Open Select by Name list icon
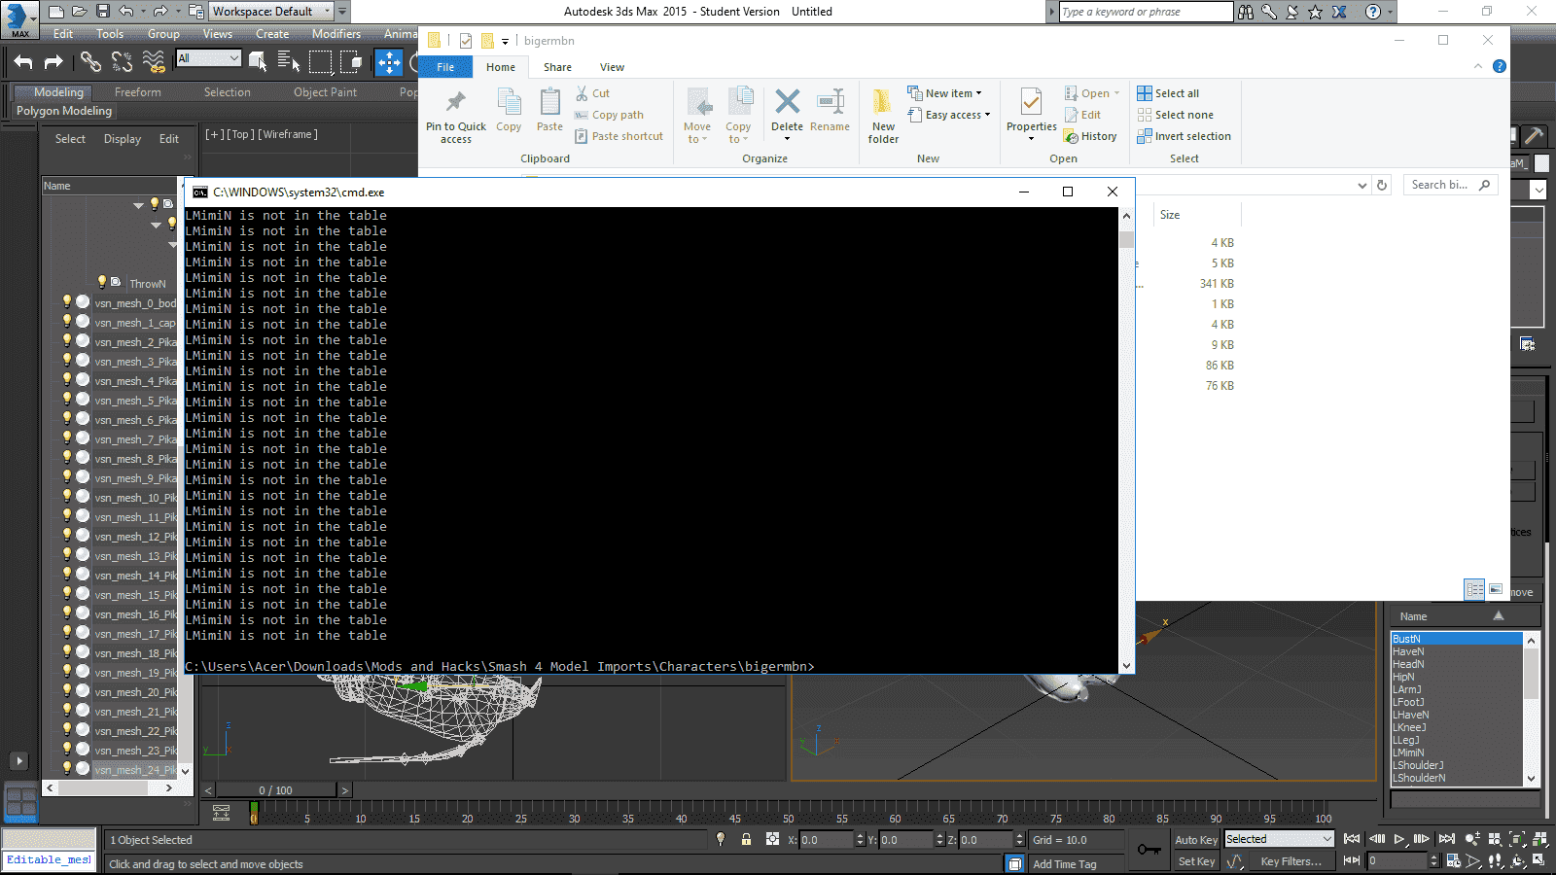The image size is (1556, 875). coord(289,62)
